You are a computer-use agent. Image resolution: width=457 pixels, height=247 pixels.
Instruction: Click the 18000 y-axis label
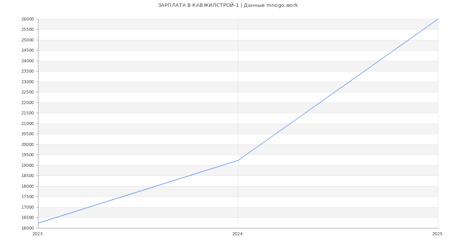(27, 187)
